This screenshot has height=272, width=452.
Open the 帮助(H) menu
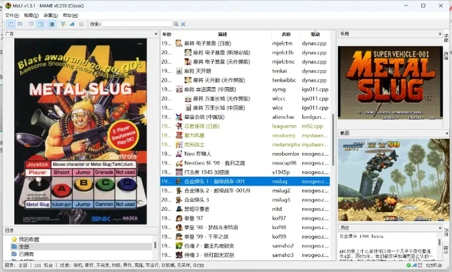[x=70, y=15]
